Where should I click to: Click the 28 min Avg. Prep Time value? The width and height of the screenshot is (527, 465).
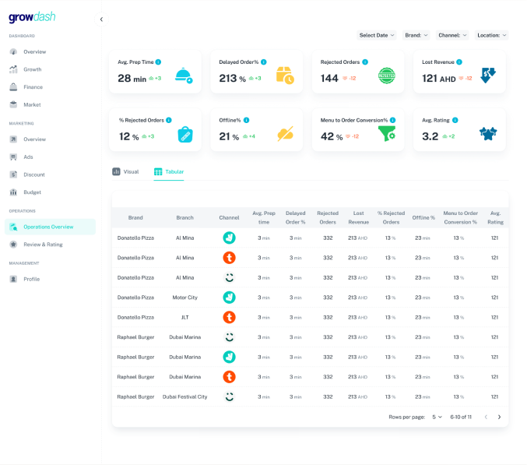point(132,79)
